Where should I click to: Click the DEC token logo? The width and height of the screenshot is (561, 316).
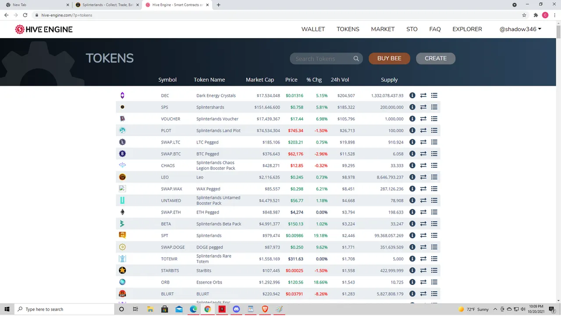coord(122,95)
